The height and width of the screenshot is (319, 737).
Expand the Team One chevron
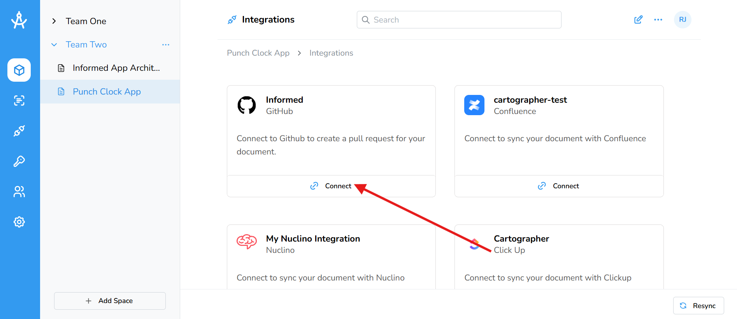click(54, 21)
